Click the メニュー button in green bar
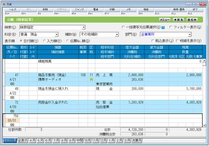Image resolution: width=209 pixels, height=146 pixels. (165, 20)
